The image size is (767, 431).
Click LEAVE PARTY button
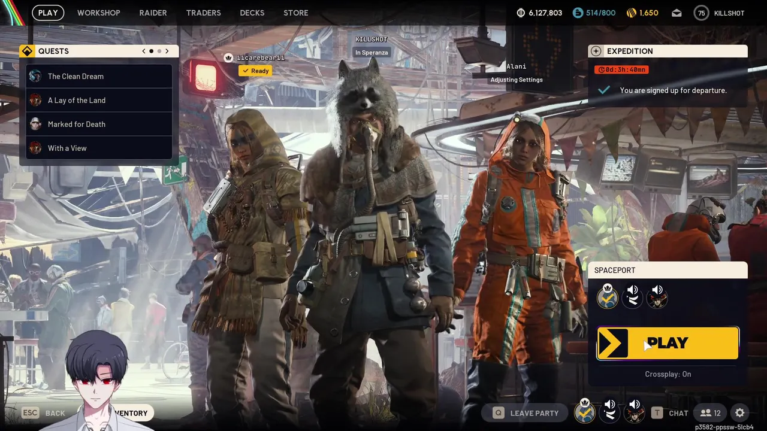pos(526,413)
